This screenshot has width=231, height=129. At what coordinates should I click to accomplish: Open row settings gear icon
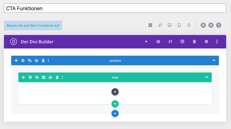pos(30,77)
